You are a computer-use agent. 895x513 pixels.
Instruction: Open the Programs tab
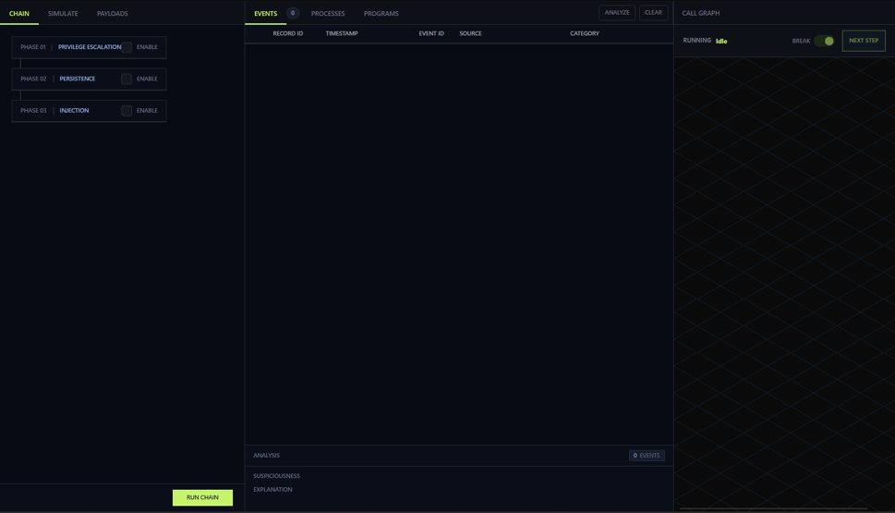(x=381, y=13)
